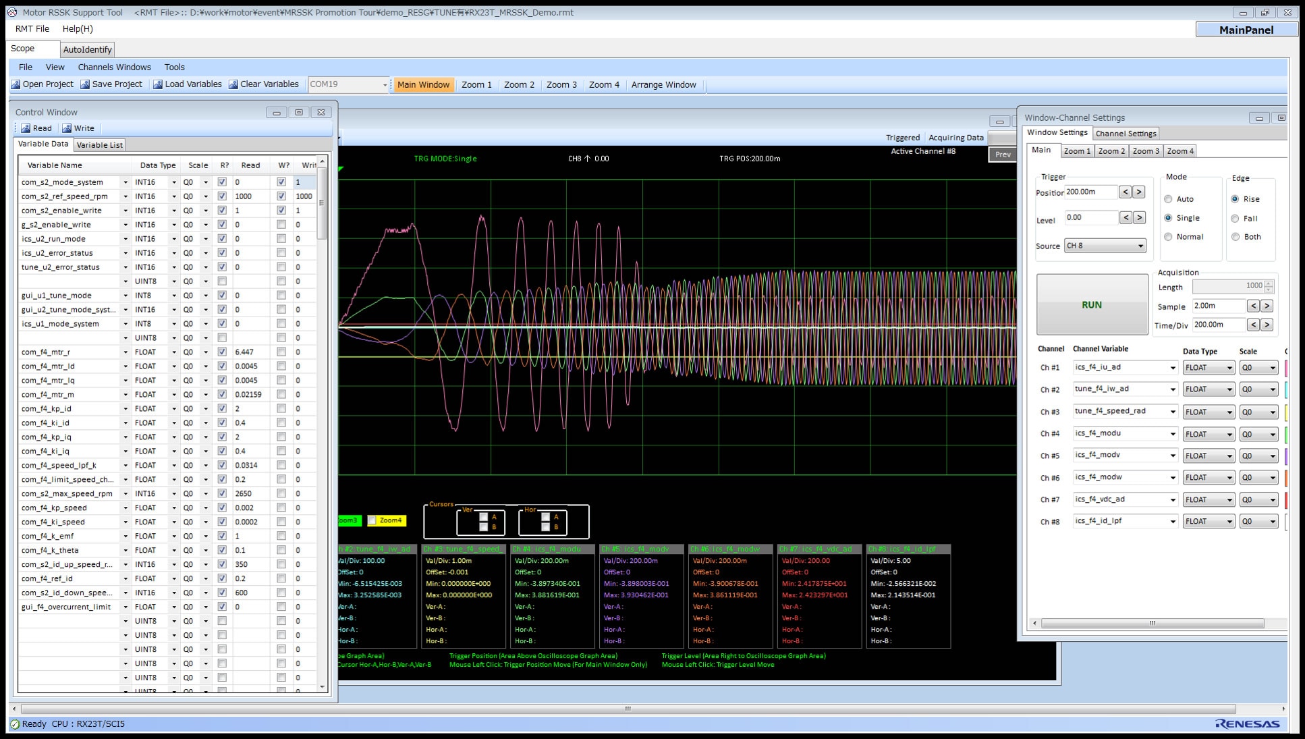The image size is (1305, 739).
Task: Open the COM19 serial port dropdown
Action: [385, 84]
